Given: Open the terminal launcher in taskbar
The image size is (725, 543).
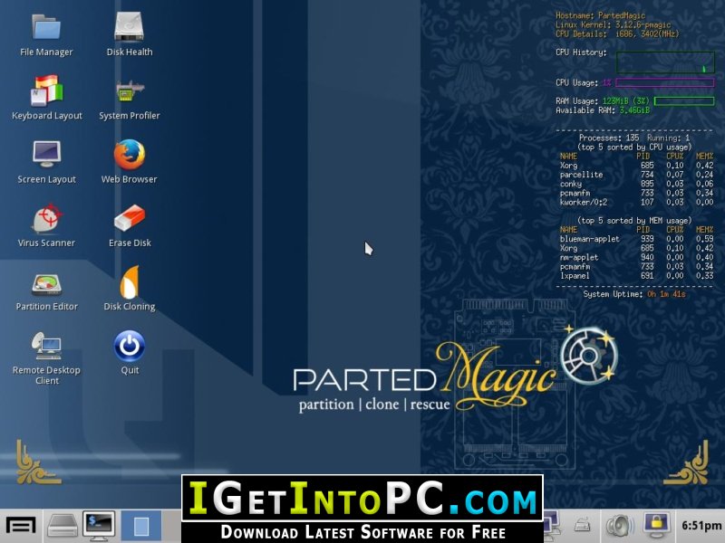Looking at the screenshot, I should pyautogui.click(x=99, y=526).
